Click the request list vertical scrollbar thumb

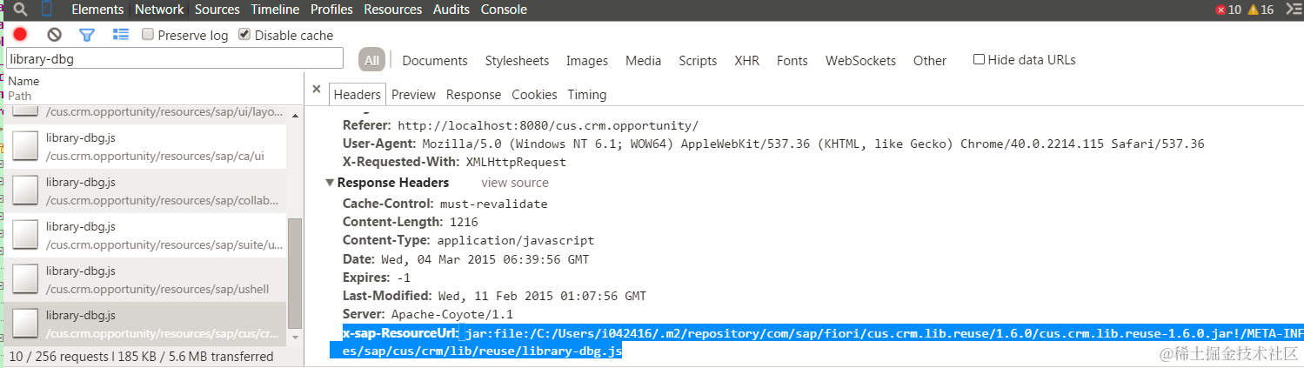tap(295, 273)
